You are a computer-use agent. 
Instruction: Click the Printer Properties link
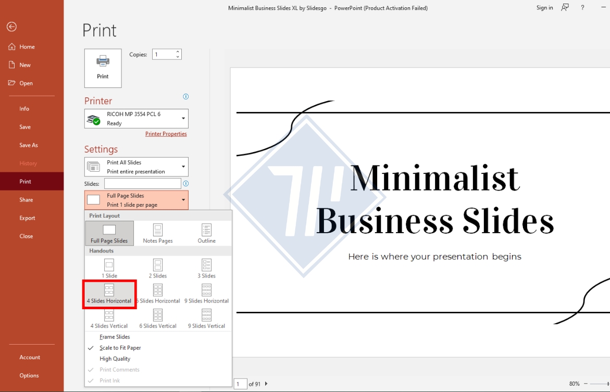point(166,134)
